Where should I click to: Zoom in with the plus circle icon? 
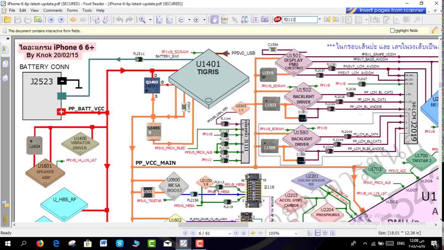(196, 20)
